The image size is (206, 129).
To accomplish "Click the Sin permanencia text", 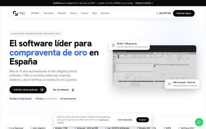I will point(68,99).
